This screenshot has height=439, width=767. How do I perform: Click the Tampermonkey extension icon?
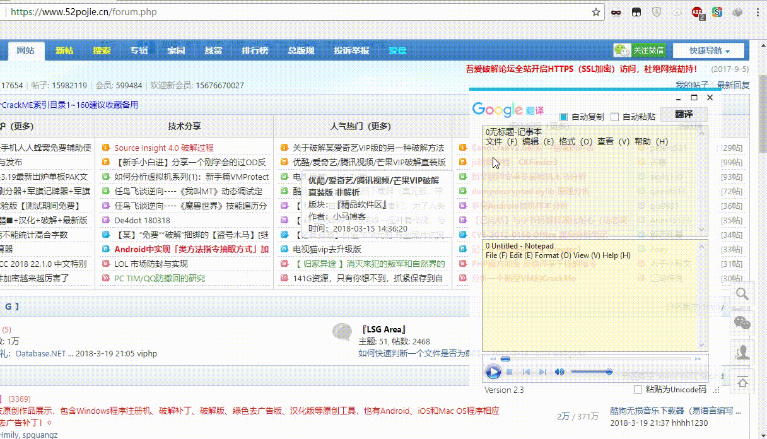636,12
